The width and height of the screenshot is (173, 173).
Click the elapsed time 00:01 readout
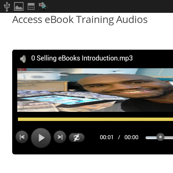(x=106, y=137)
